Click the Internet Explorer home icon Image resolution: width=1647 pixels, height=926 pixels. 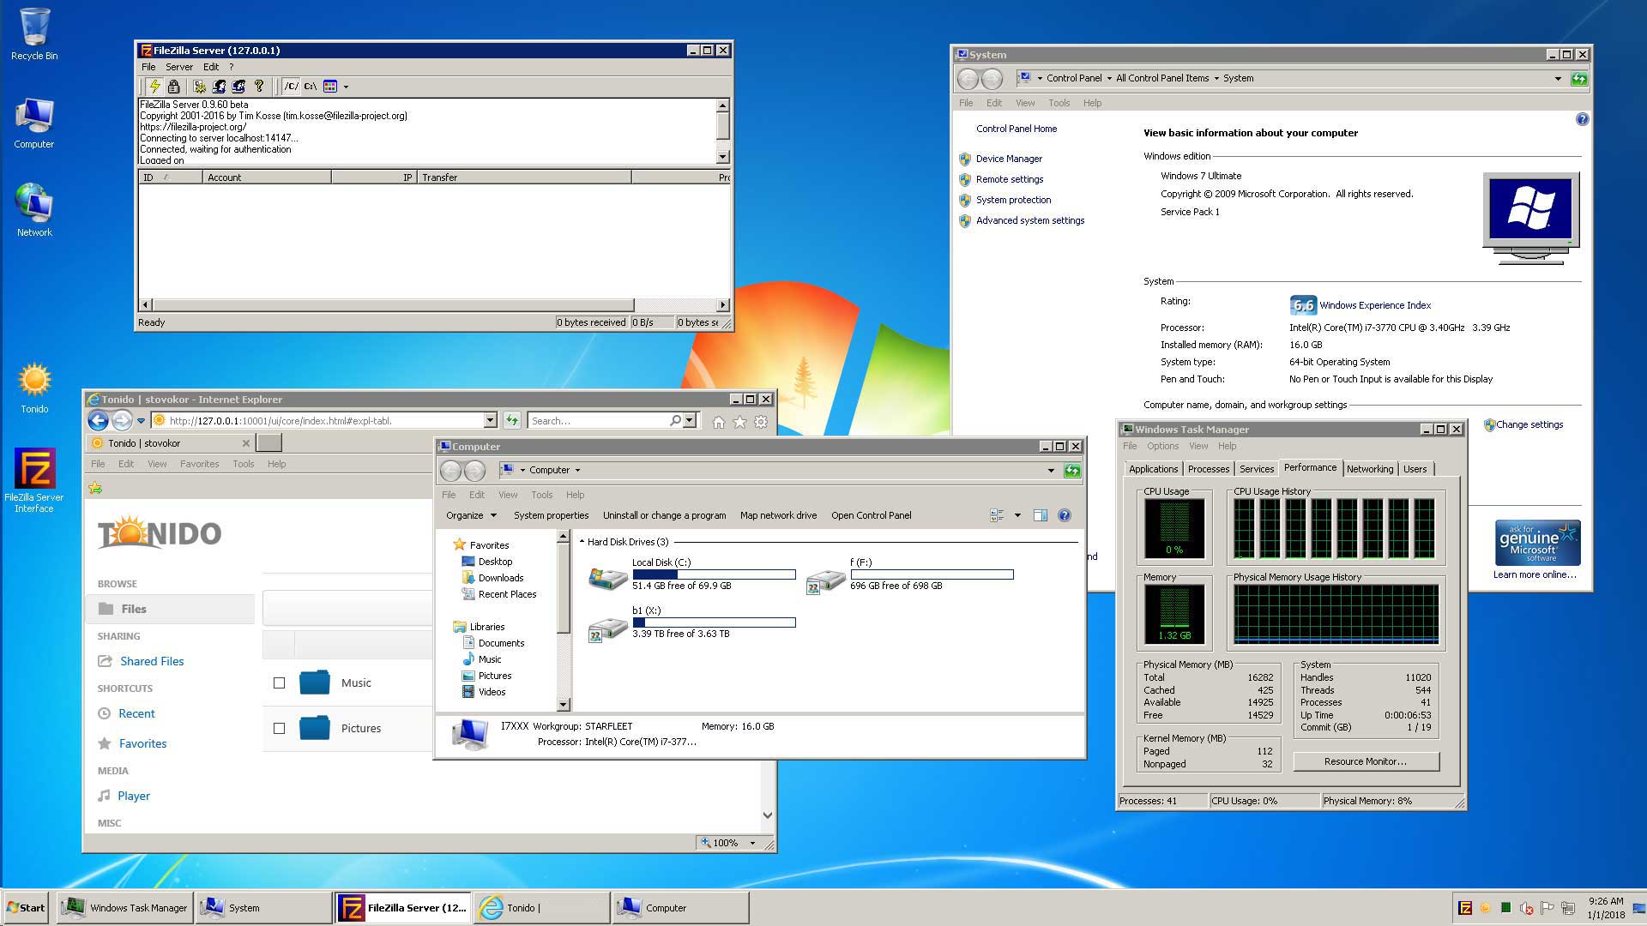[x=719, y=422]
